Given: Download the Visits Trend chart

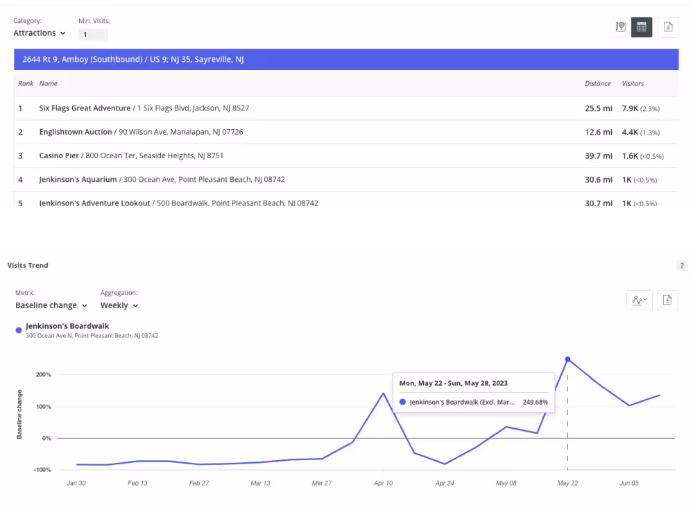Looking at the screenshot, I should pyautogui.click(x=667, y=300).
